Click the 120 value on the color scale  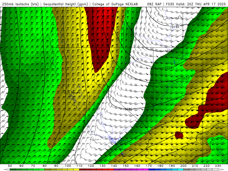(x=91, y=166)
